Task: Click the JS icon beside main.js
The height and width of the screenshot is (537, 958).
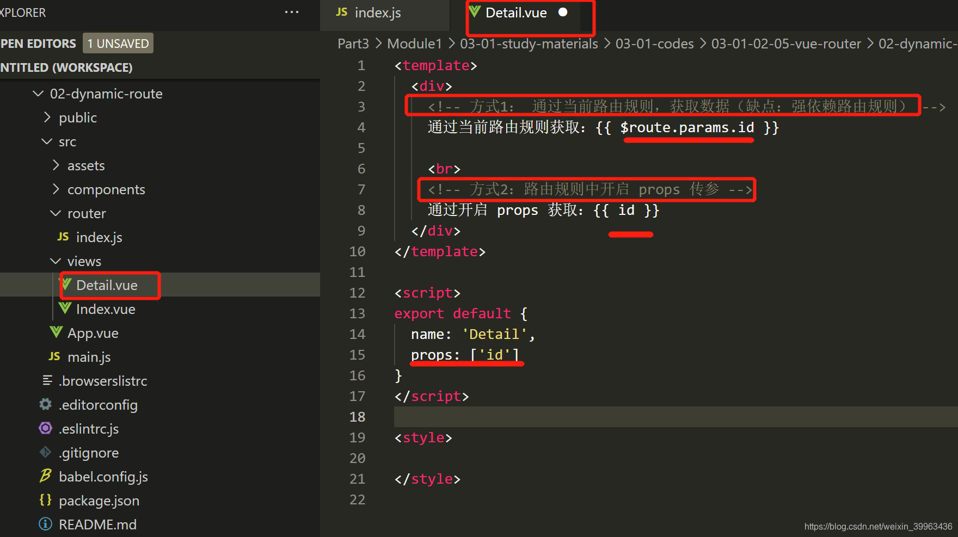Action: point(54,356)
